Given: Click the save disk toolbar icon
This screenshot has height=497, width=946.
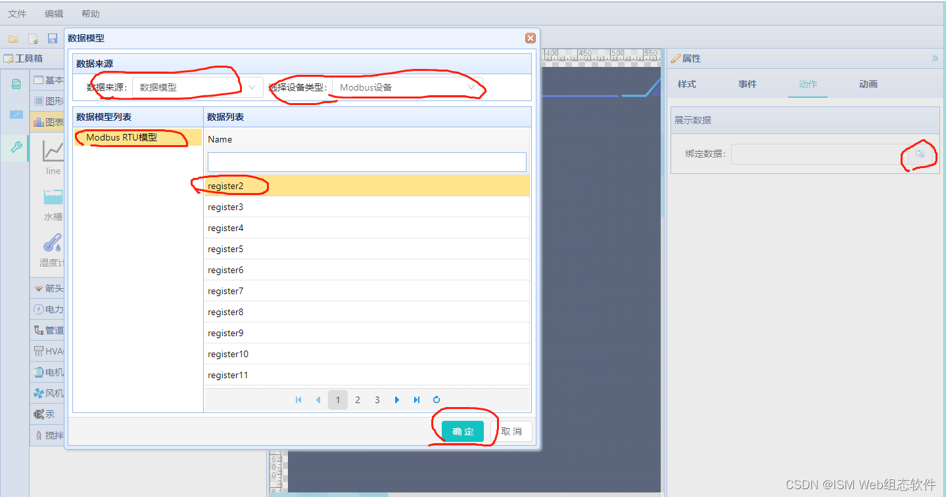Looking at the screenshot, I should point(53,39).
